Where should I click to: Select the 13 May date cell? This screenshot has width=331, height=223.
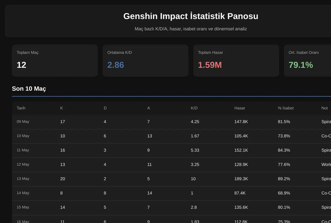coord(23,179)
